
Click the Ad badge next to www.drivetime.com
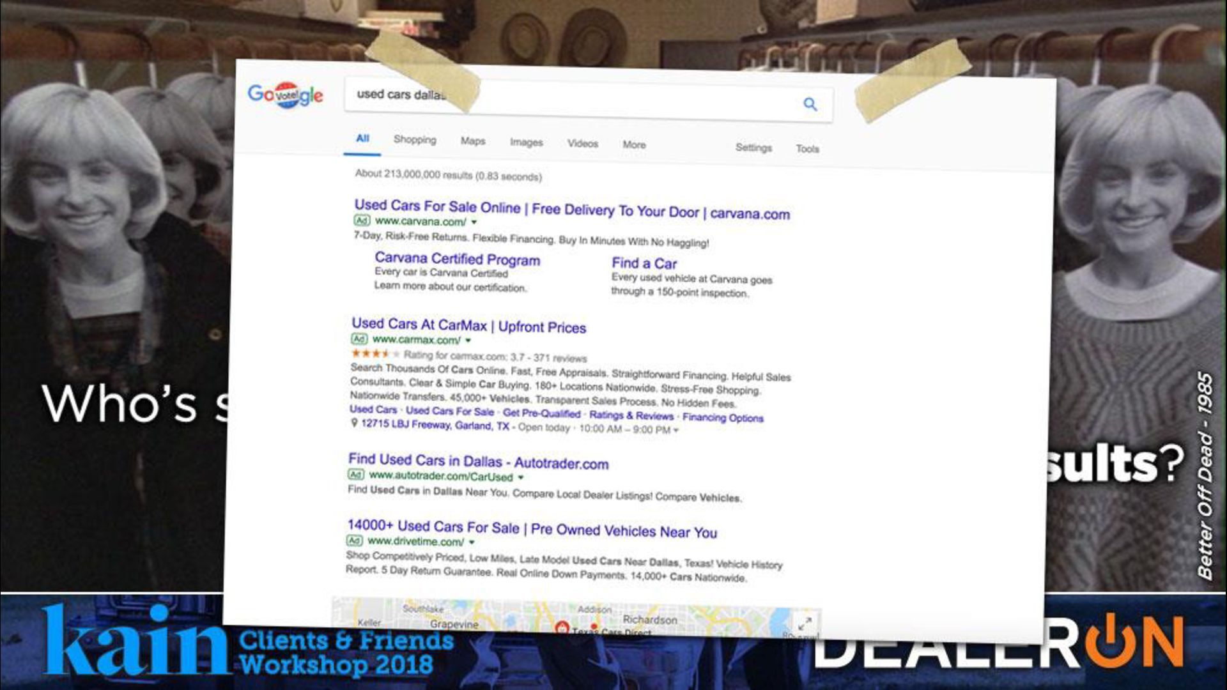click(x=354, y=540)
